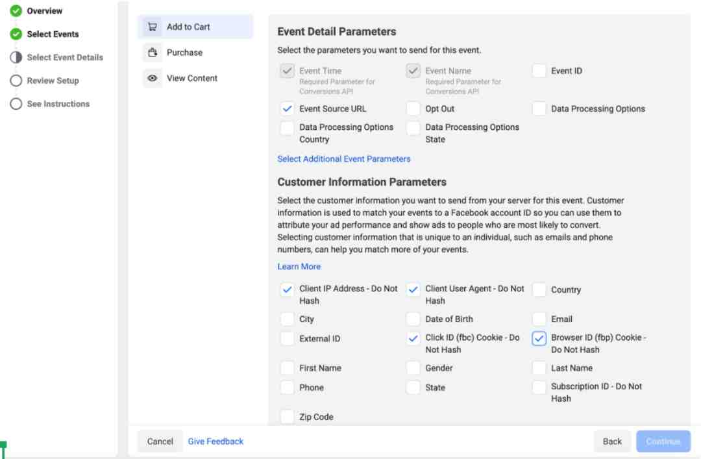Check the Last Name checkbox
Image resolution: width=701 pixels, height=459 pixels.
point(539,368)
